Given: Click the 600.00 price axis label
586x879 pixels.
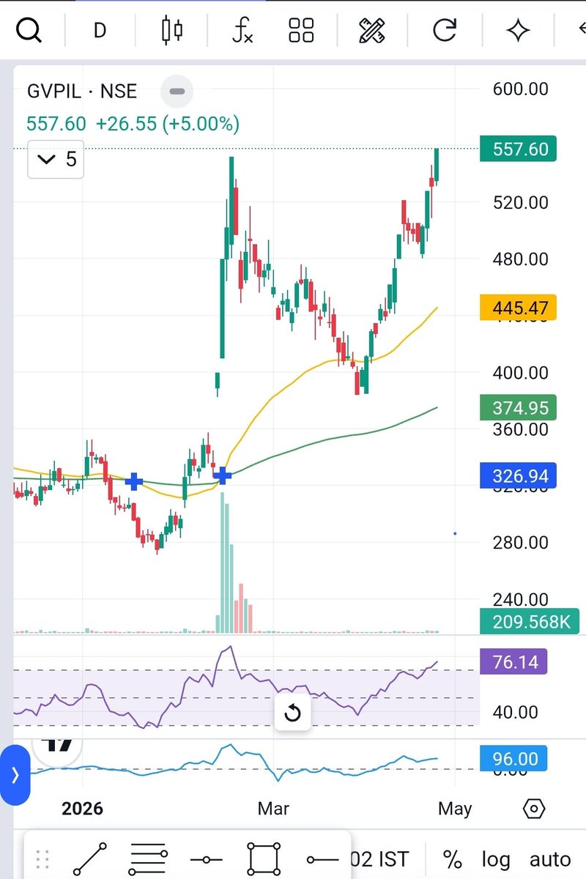Looking at the screenshot, I should pos(521,89).
